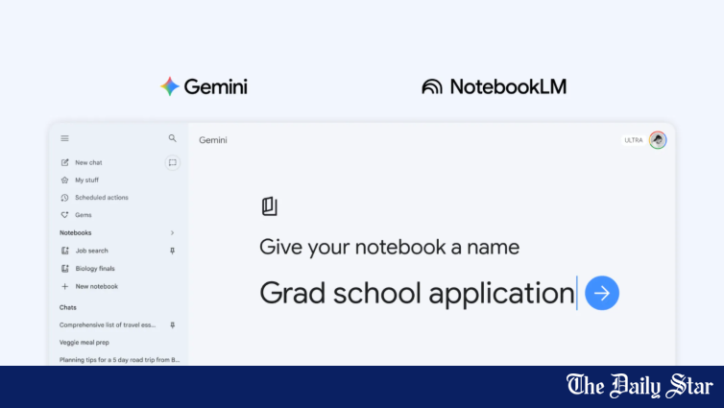Start a New chat
724x408 pixels.
click(88, 162)
